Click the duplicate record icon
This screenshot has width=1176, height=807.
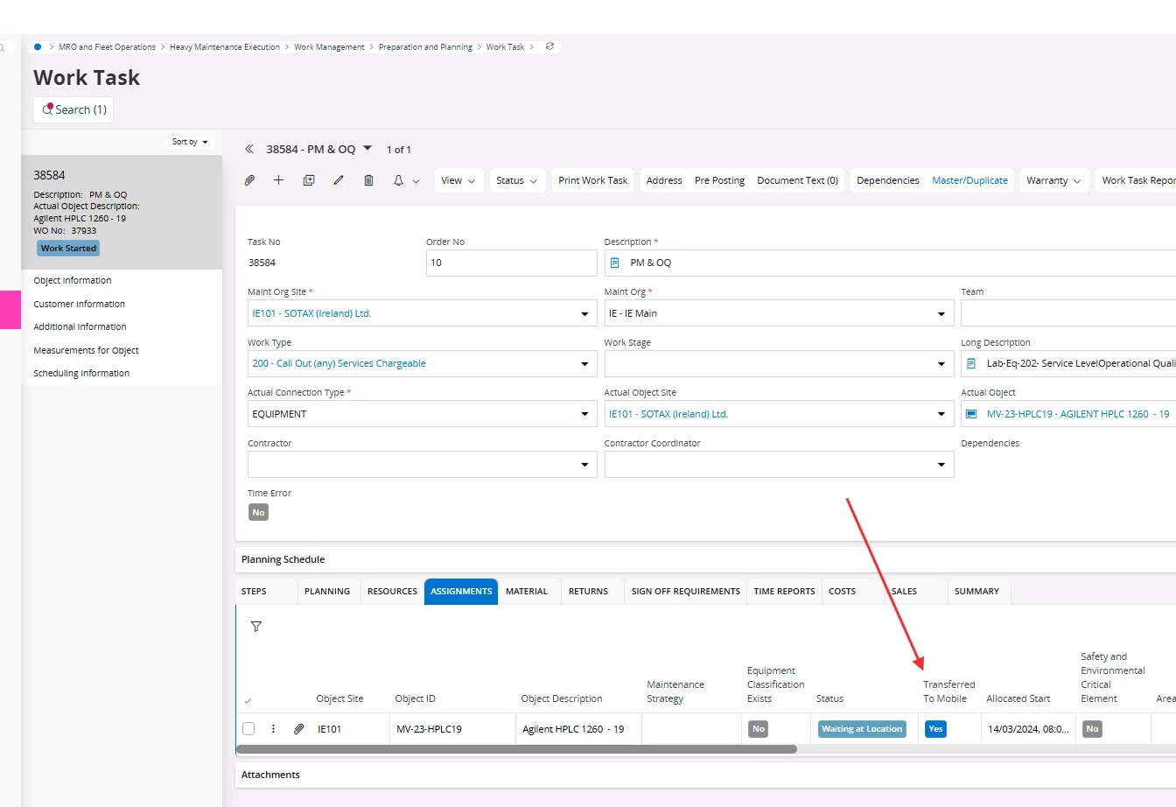[309, 180]
